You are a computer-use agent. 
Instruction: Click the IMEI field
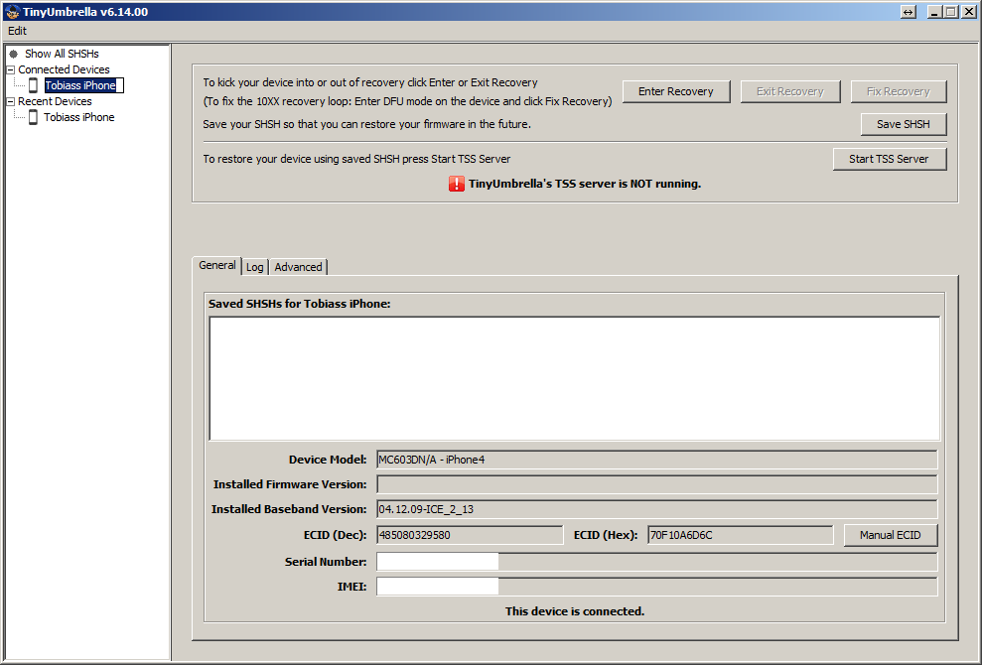pyautogui.click(x=657, y=587)
